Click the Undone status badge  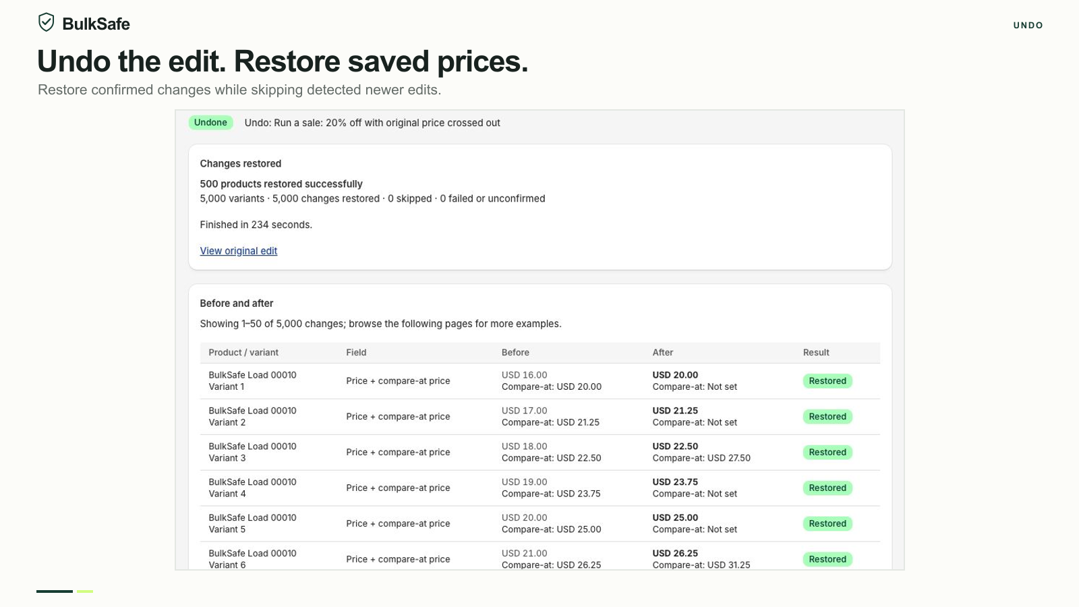coord(210,123)
